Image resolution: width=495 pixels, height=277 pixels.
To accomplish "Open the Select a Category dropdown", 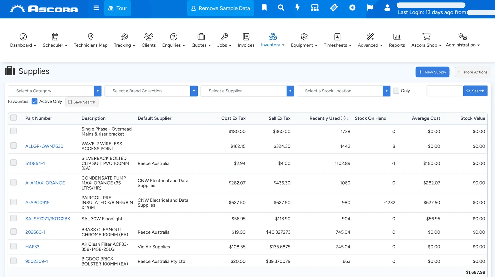I will point(55,91).
